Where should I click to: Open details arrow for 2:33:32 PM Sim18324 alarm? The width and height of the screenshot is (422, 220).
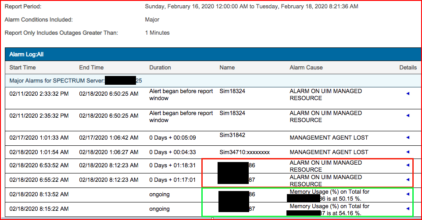pyautogui.click(x=408, y=94)
